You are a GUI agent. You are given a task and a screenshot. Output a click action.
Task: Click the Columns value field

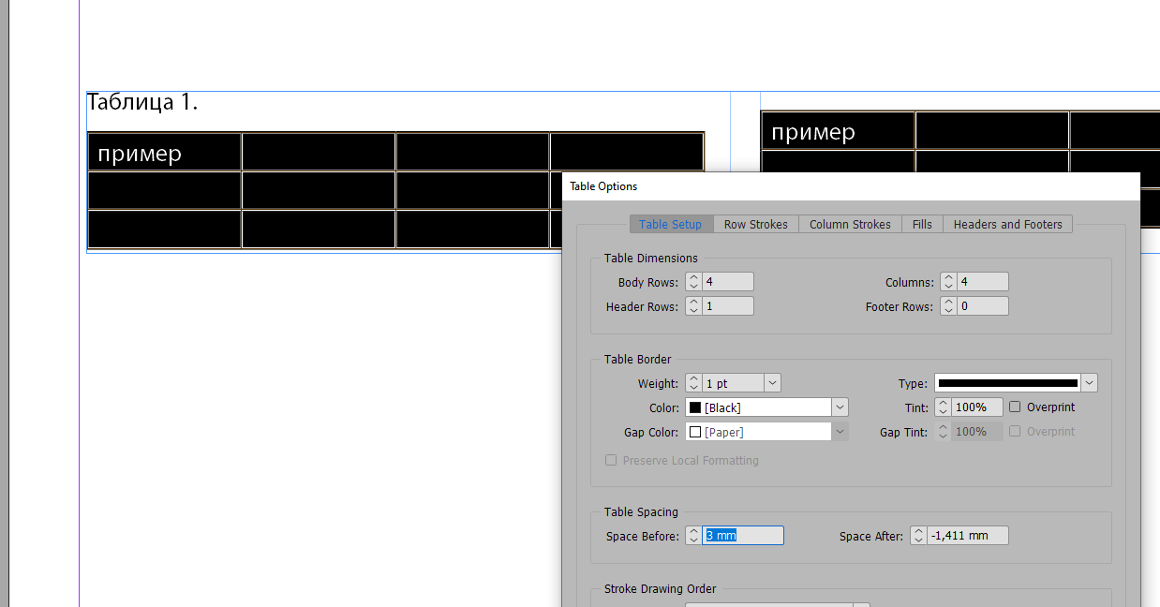(983, 282)
